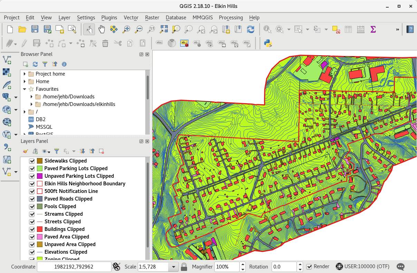Screen dimensions: 417x273
Task: Collapse the Favourites tree node
Action: pyautogui.click(x=25, y=89)
